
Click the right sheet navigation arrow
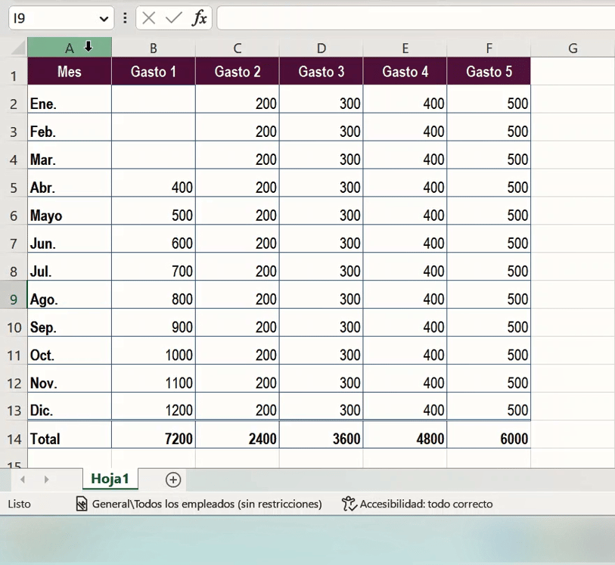45,480
